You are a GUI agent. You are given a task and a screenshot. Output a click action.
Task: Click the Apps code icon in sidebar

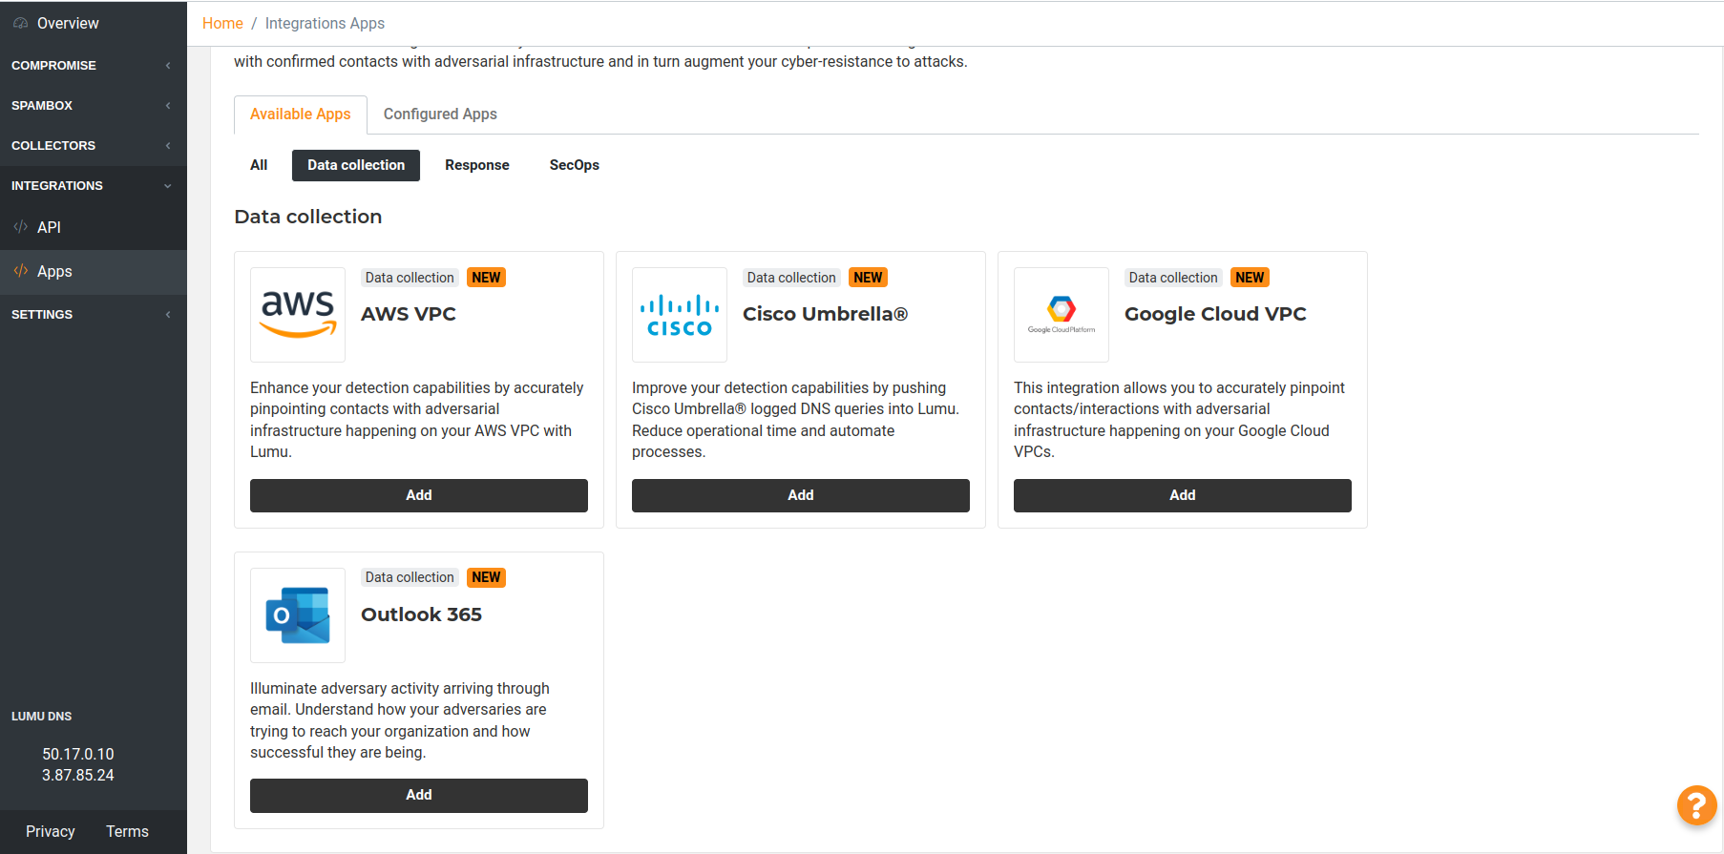(x=20, y=271)
